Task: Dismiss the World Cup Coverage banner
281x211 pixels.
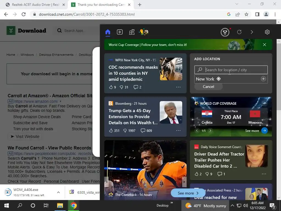Action: tap(265, 45)
